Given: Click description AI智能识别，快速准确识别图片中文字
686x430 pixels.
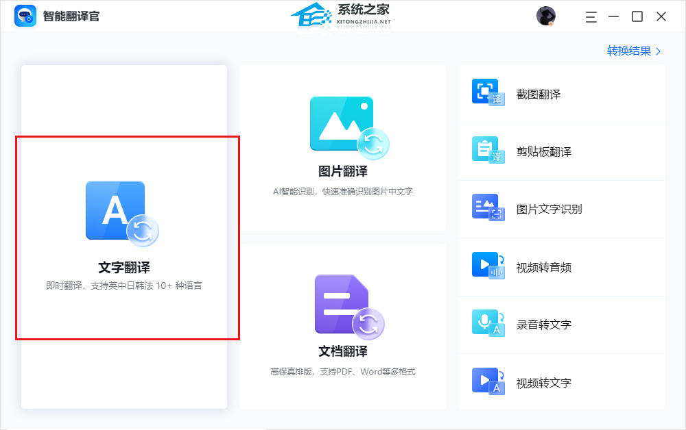Looking at the screenshot, I should pyautogui.click(x=343, y=191).
